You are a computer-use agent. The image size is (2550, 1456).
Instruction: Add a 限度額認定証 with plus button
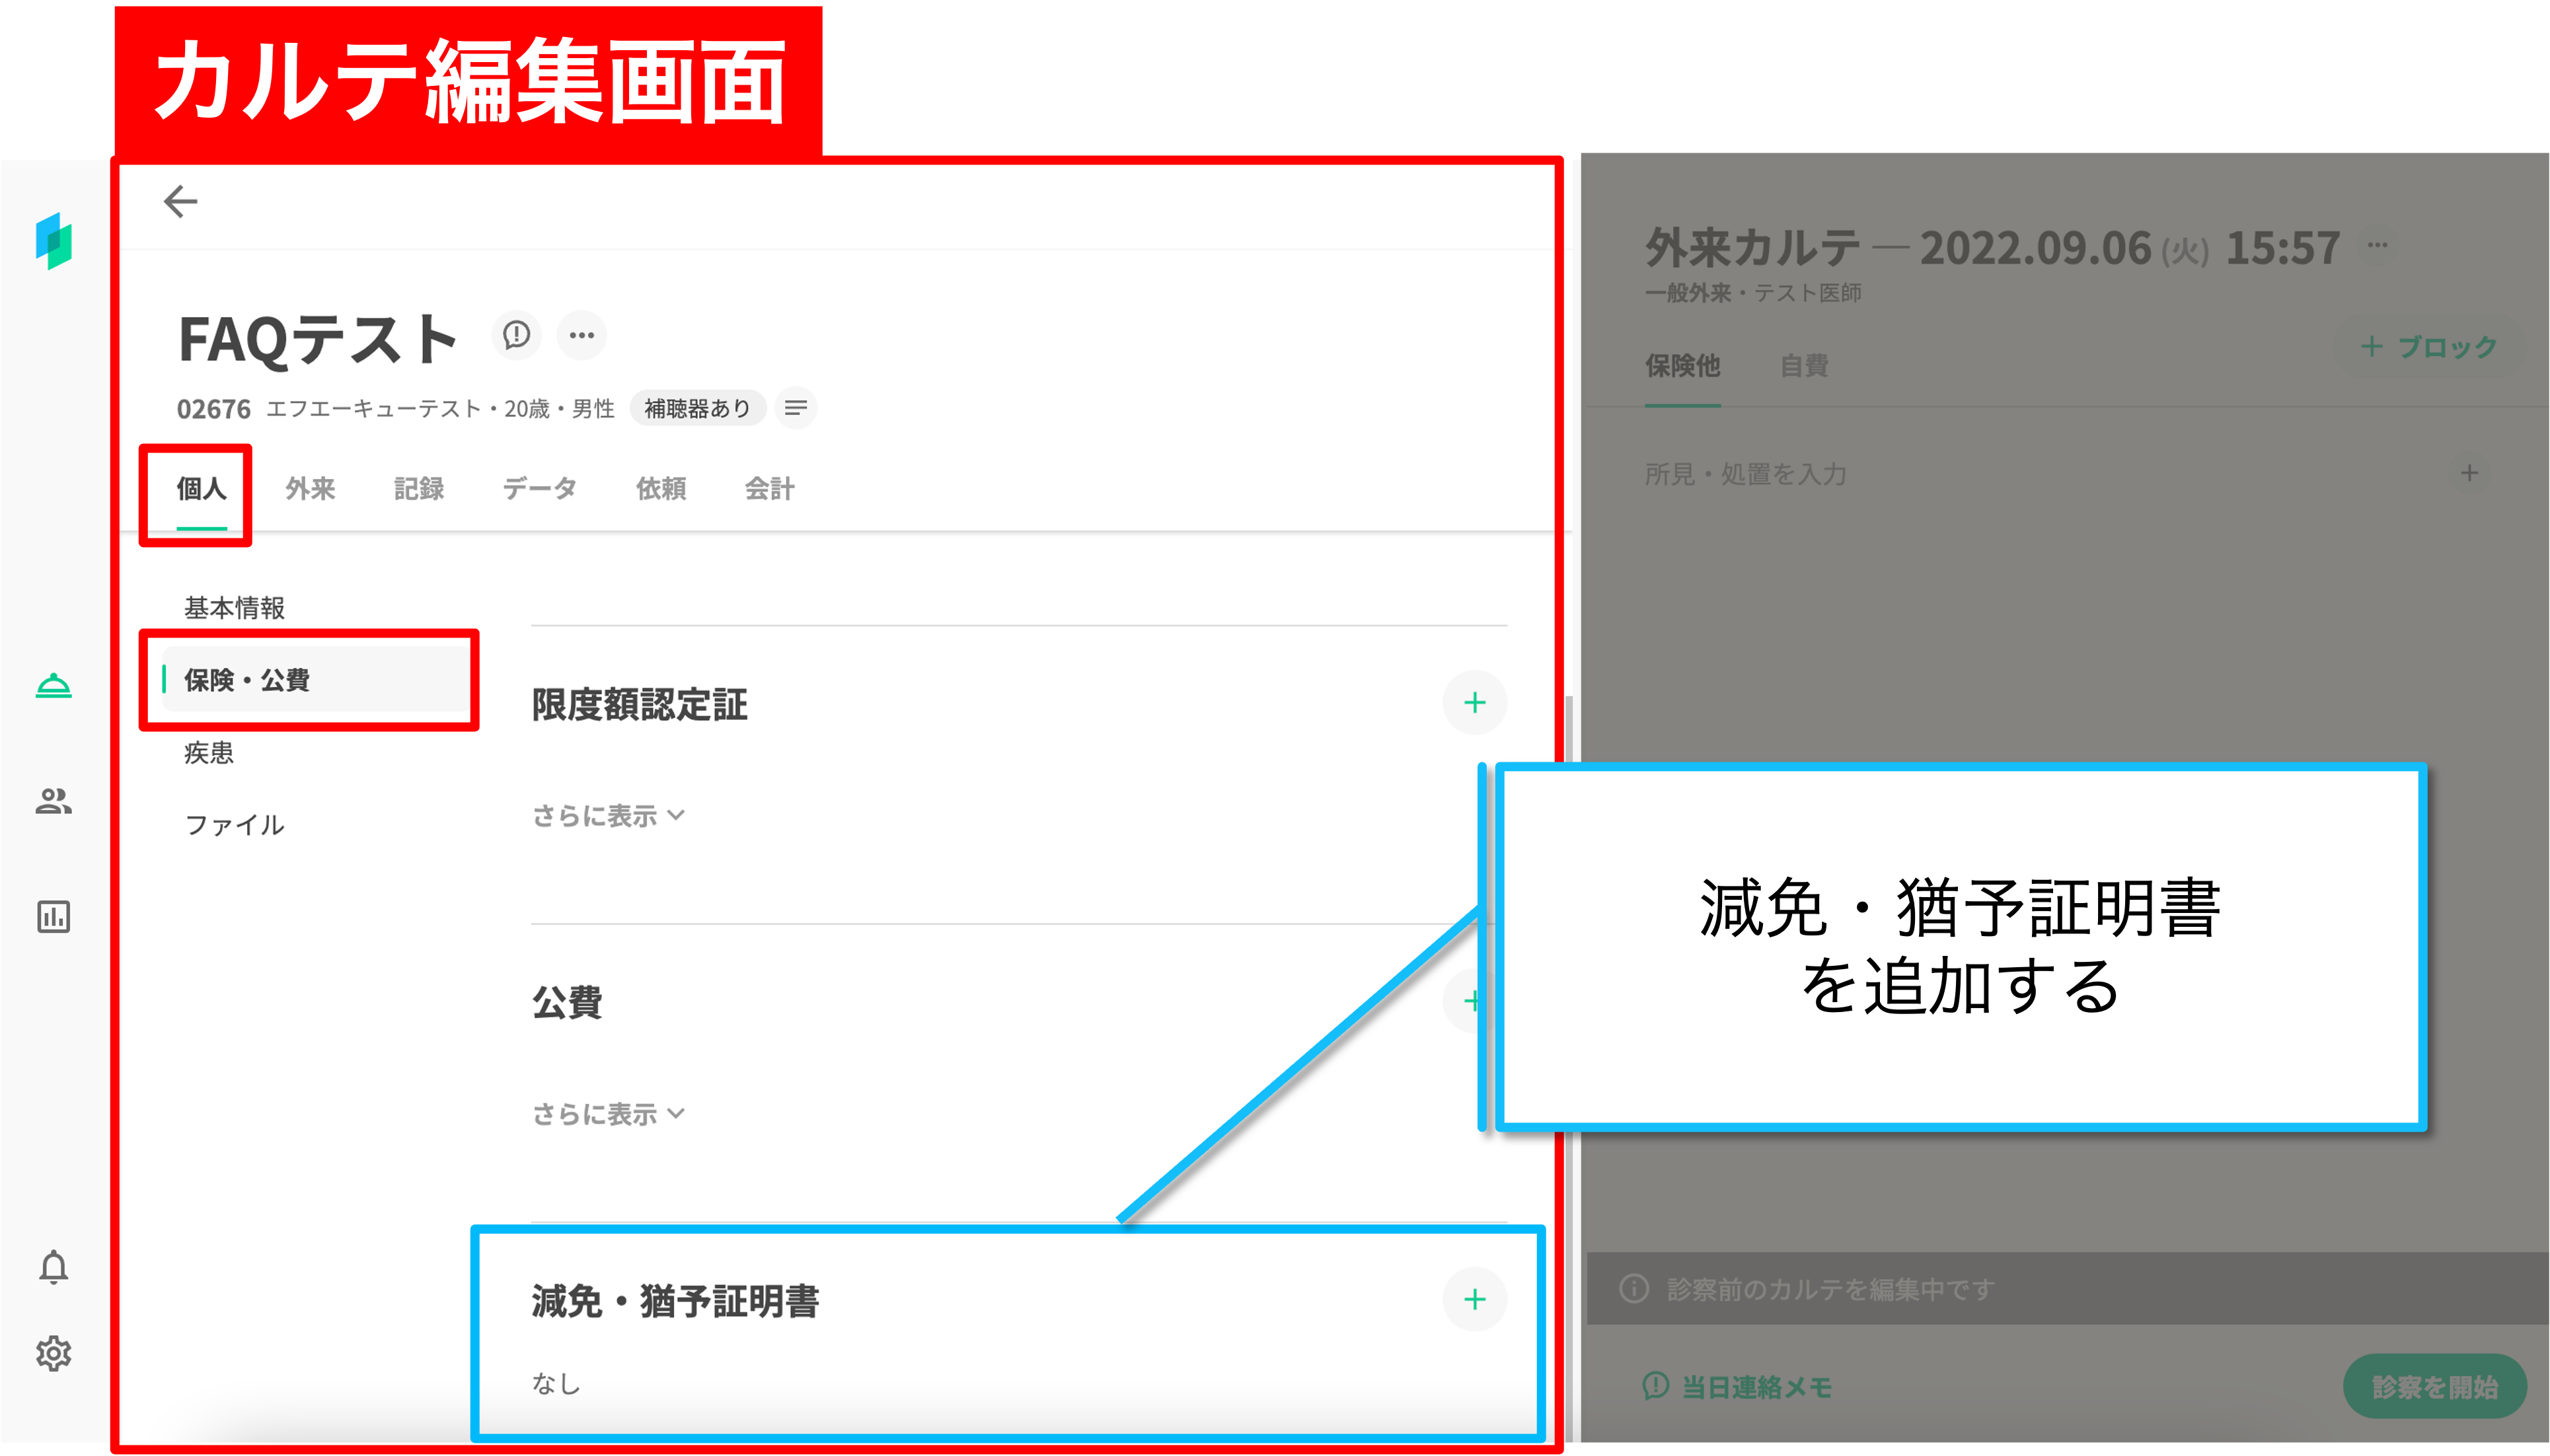(1474, 703)
